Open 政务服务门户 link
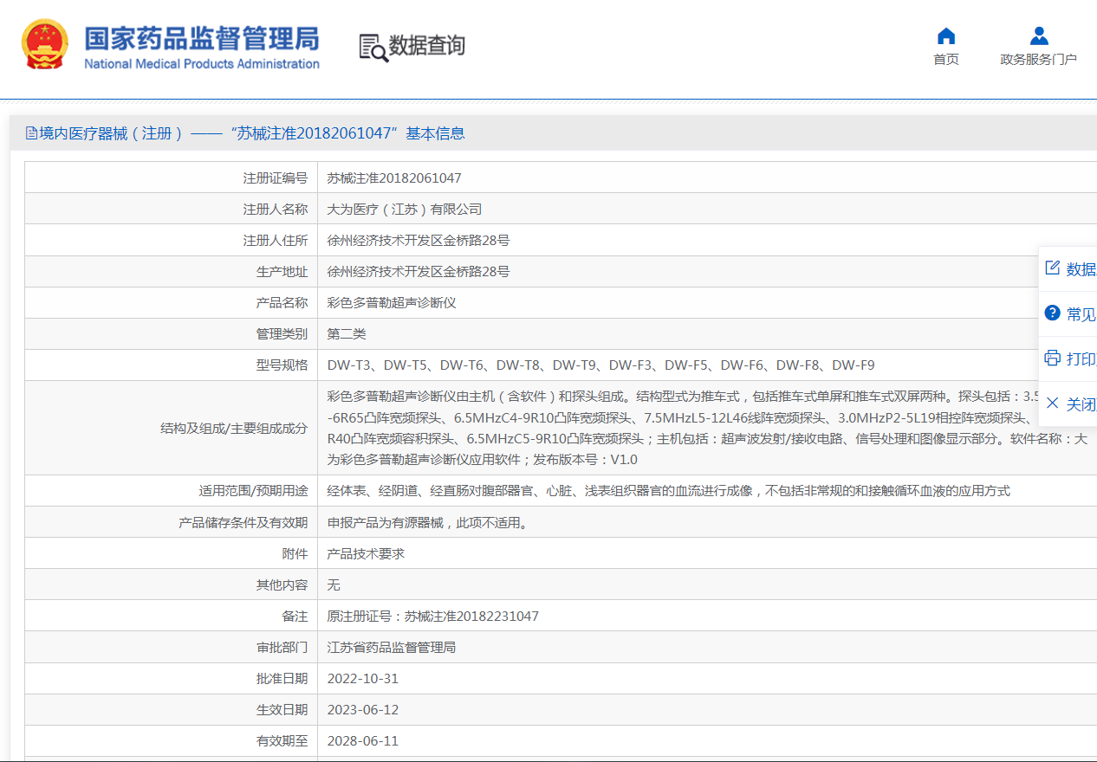This screenshot has width=1097, height=762. click(1039, 59)
